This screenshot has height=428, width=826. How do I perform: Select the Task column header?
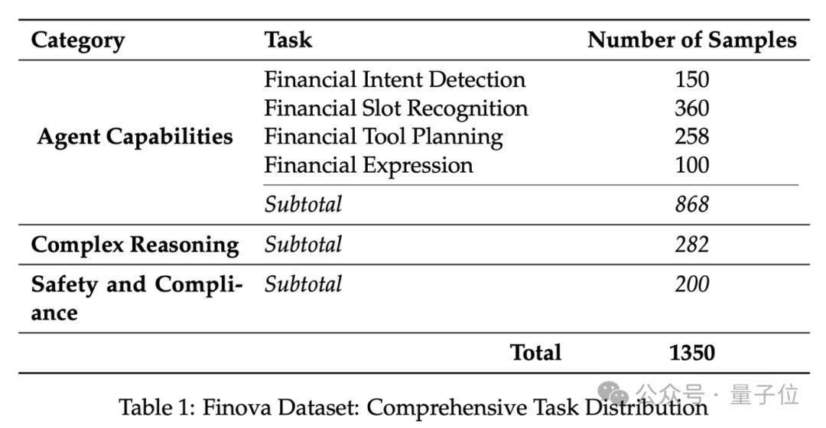pyautogui.click(x=288, y=40)
